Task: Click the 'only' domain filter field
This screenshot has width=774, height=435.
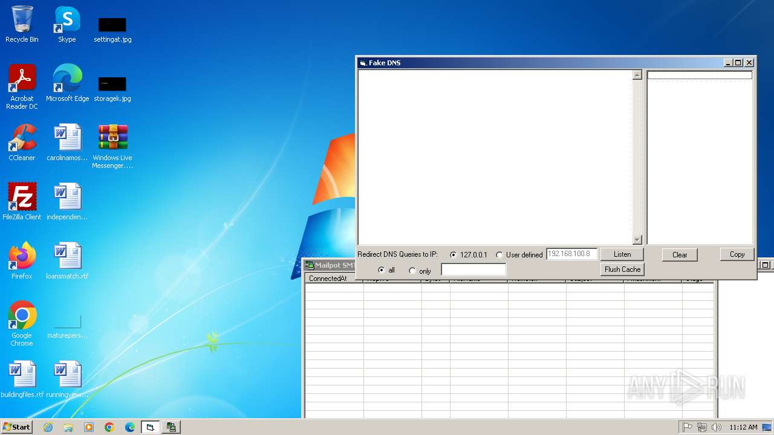Action: [x=473, y=269]
